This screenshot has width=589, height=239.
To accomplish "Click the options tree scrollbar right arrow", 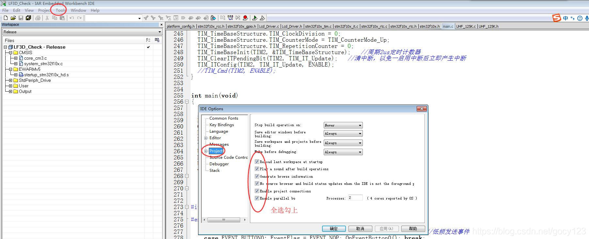I will coord(245,220).
